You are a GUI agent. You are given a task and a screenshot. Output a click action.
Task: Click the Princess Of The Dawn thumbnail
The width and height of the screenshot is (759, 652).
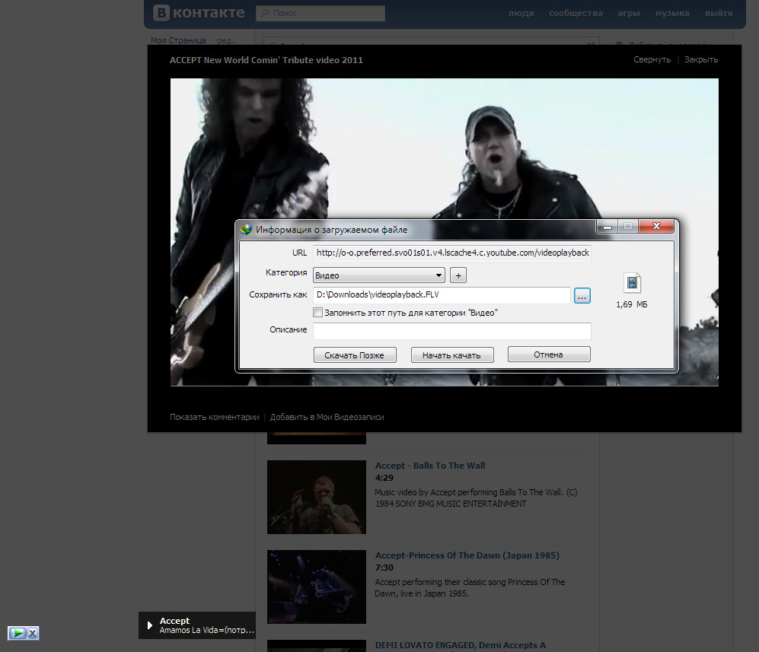[x=317, y=587]
